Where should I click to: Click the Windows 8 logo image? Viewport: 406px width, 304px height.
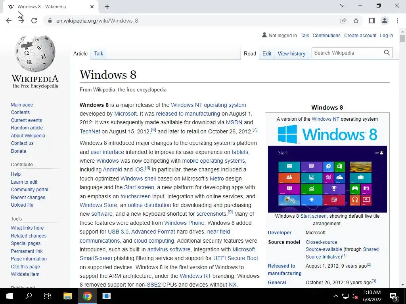coord(327,134)
